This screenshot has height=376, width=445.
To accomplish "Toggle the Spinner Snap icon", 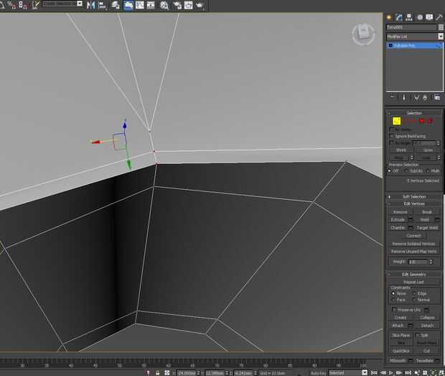I will click(x=23, y=5).
